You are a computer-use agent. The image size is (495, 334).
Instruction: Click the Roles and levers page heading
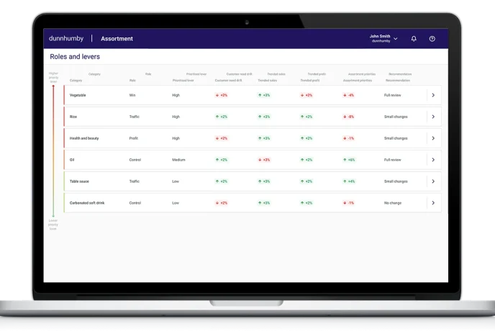[x=75, y=56]
